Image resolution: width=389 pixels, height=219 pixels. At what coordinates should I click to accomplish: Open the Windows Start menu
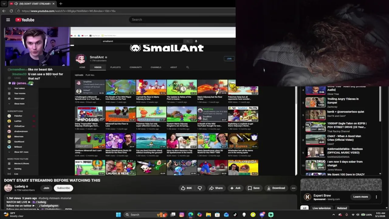119,215
